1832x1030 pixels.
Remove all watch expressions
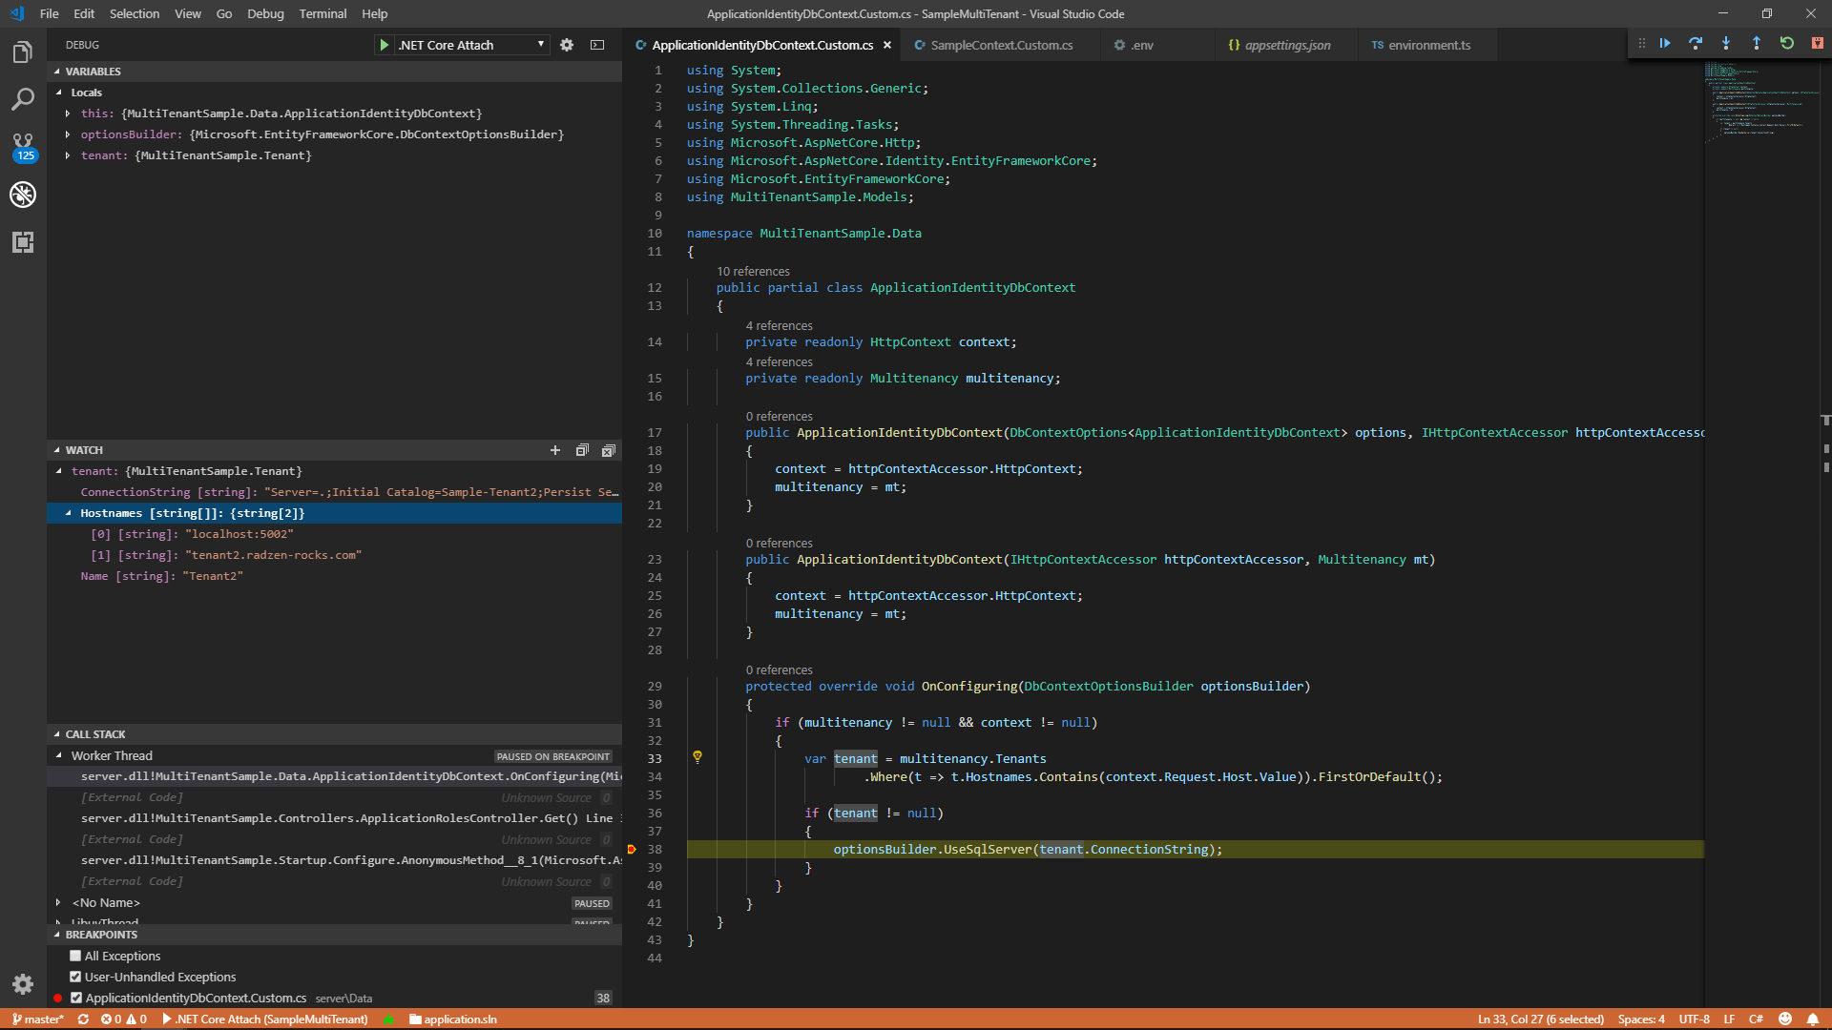coord(609,450)
